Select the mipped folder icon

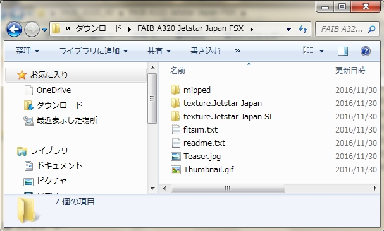coord(175,90)
